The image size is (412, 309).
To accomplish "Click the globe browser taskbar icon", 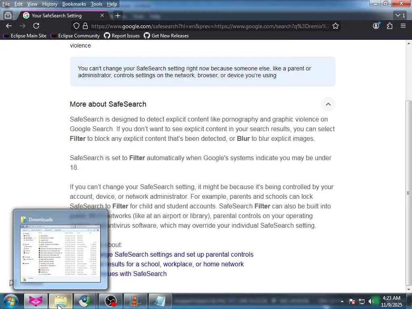I will click(85, 301).
